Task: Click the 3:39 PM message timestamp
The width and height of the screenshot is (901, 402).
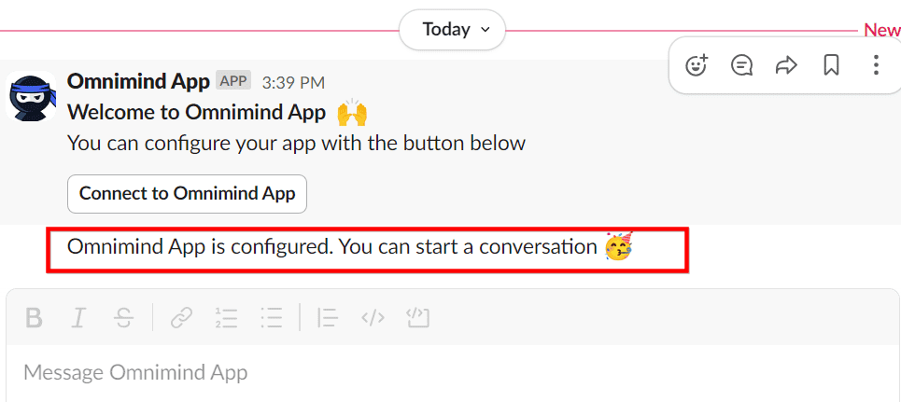Action: [293, 82]
